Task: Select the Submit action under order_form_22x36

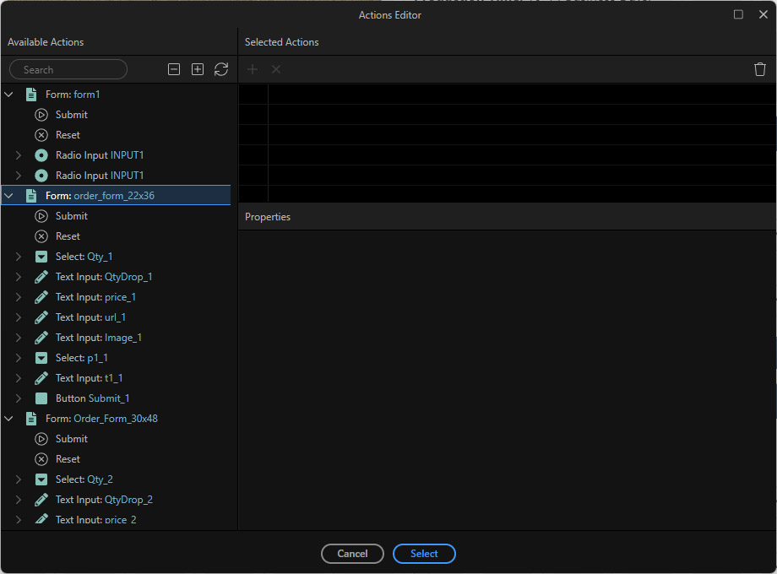Action: pyautogui.click(x=72, y=215)
